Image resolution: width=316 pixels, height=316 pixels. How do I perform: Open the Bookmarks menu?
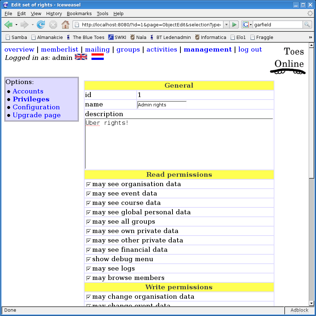(x=79, y=13)
